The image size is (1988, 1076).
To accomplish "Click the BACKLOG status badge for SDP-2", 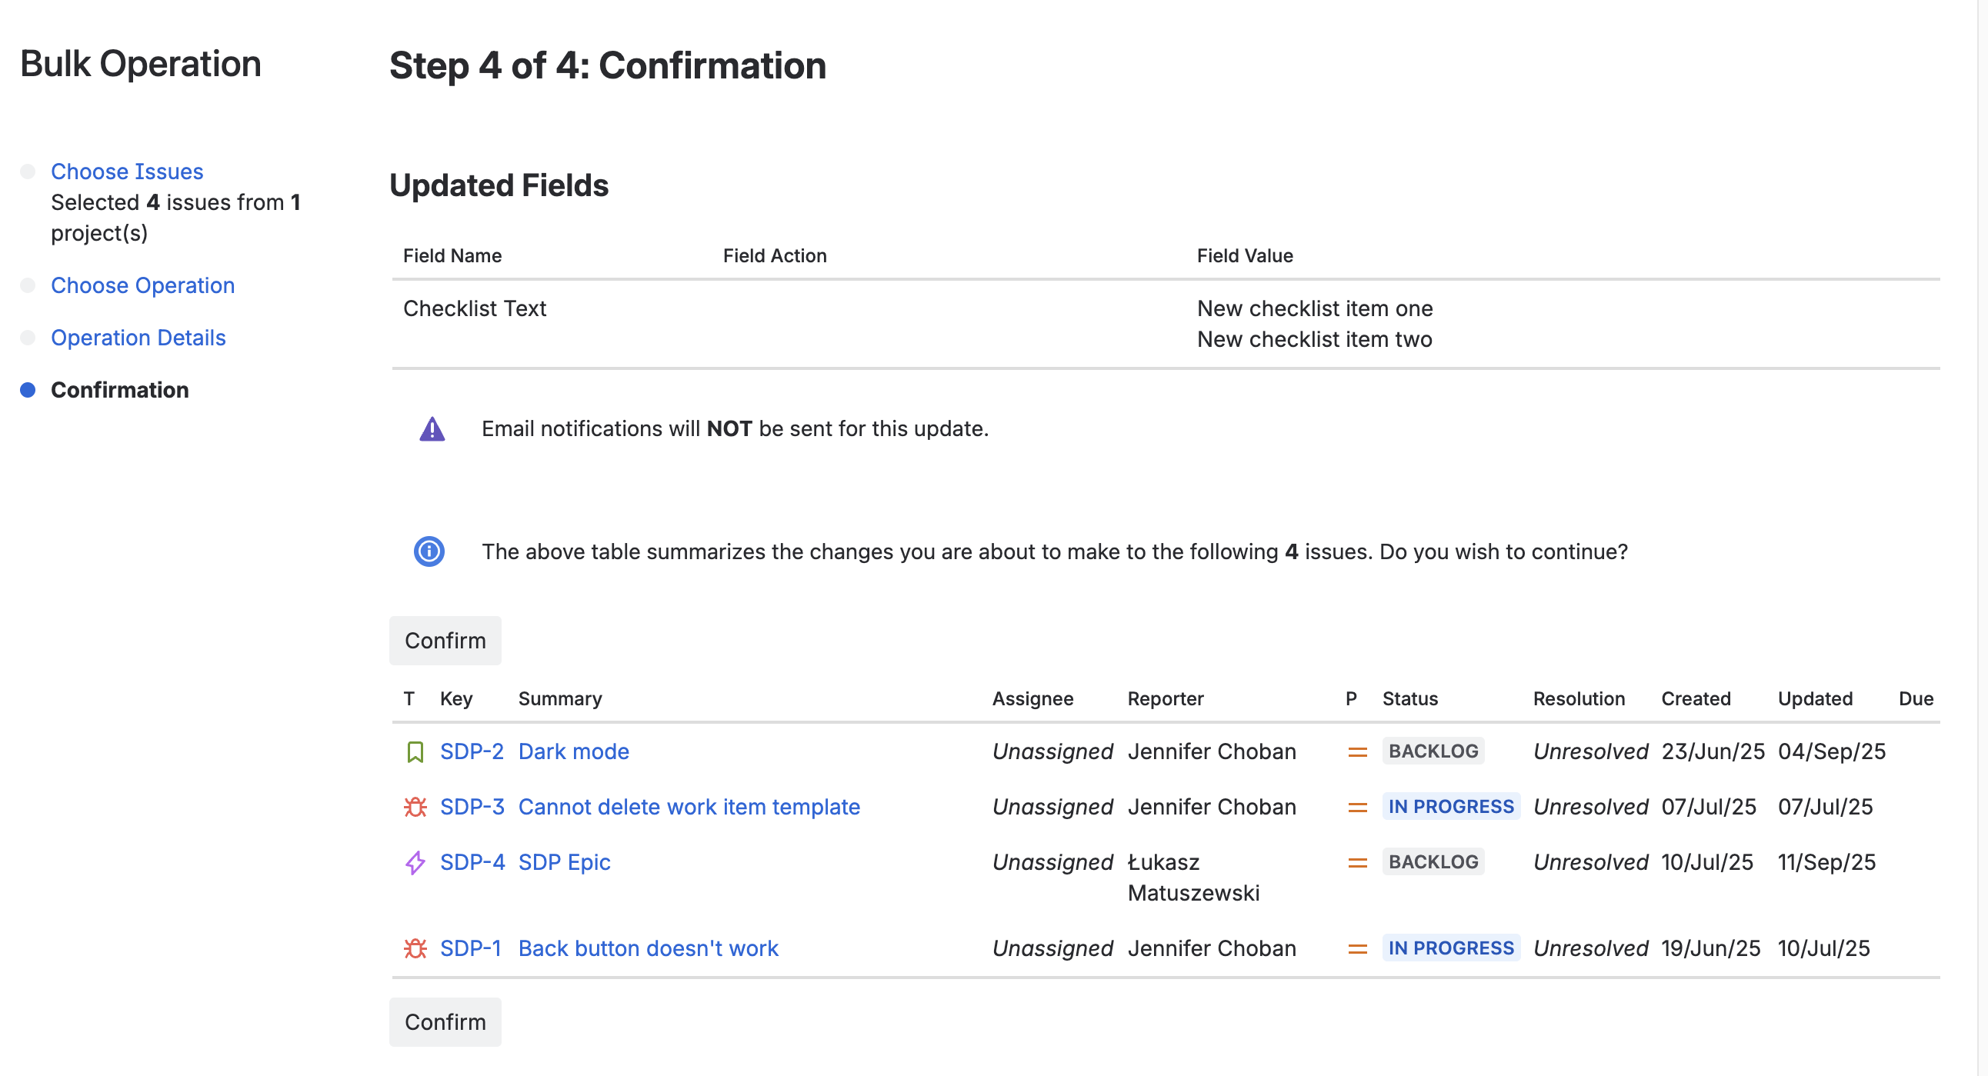I will (1433, 751).
